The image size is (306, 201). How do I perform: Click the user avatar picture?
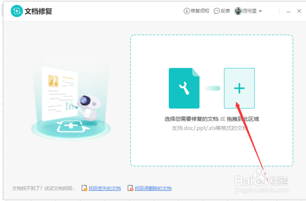238,11
